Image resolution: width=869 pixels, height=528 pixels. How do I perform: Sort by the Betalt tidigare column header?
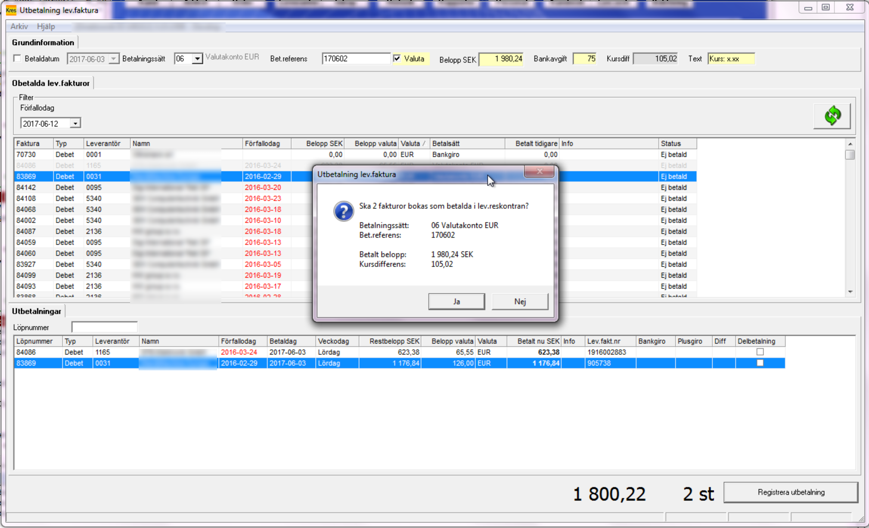tap(532, 143)
